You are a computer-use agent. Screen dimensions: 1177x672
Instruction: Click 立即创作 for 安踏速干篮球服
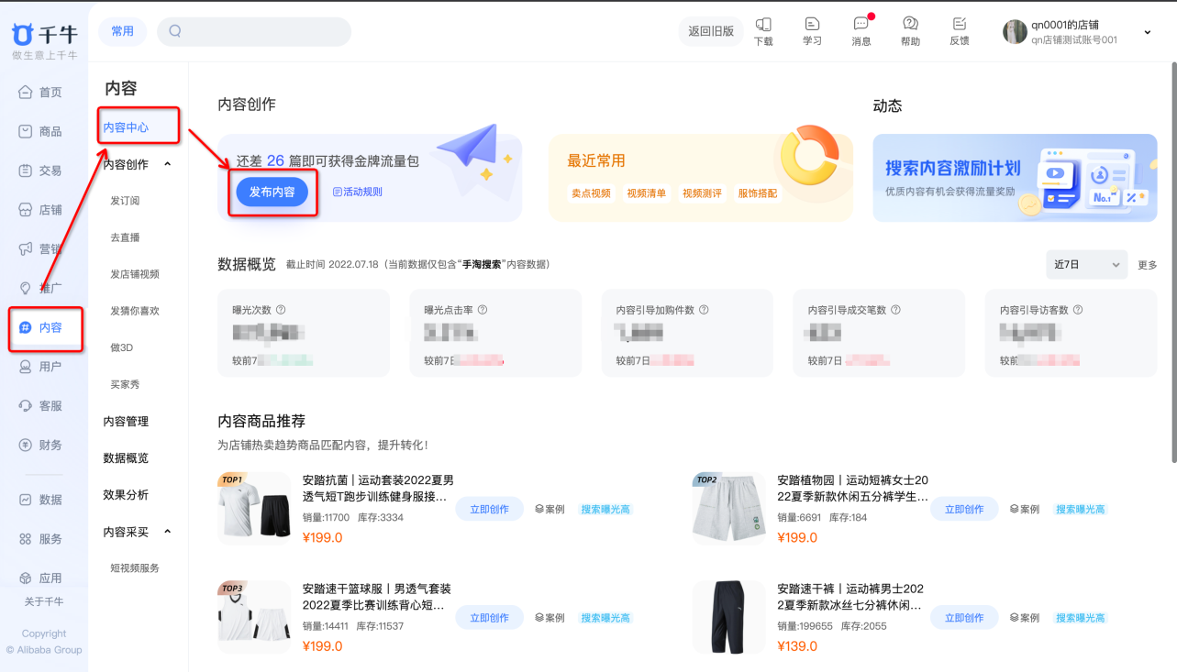pos(490,618)
